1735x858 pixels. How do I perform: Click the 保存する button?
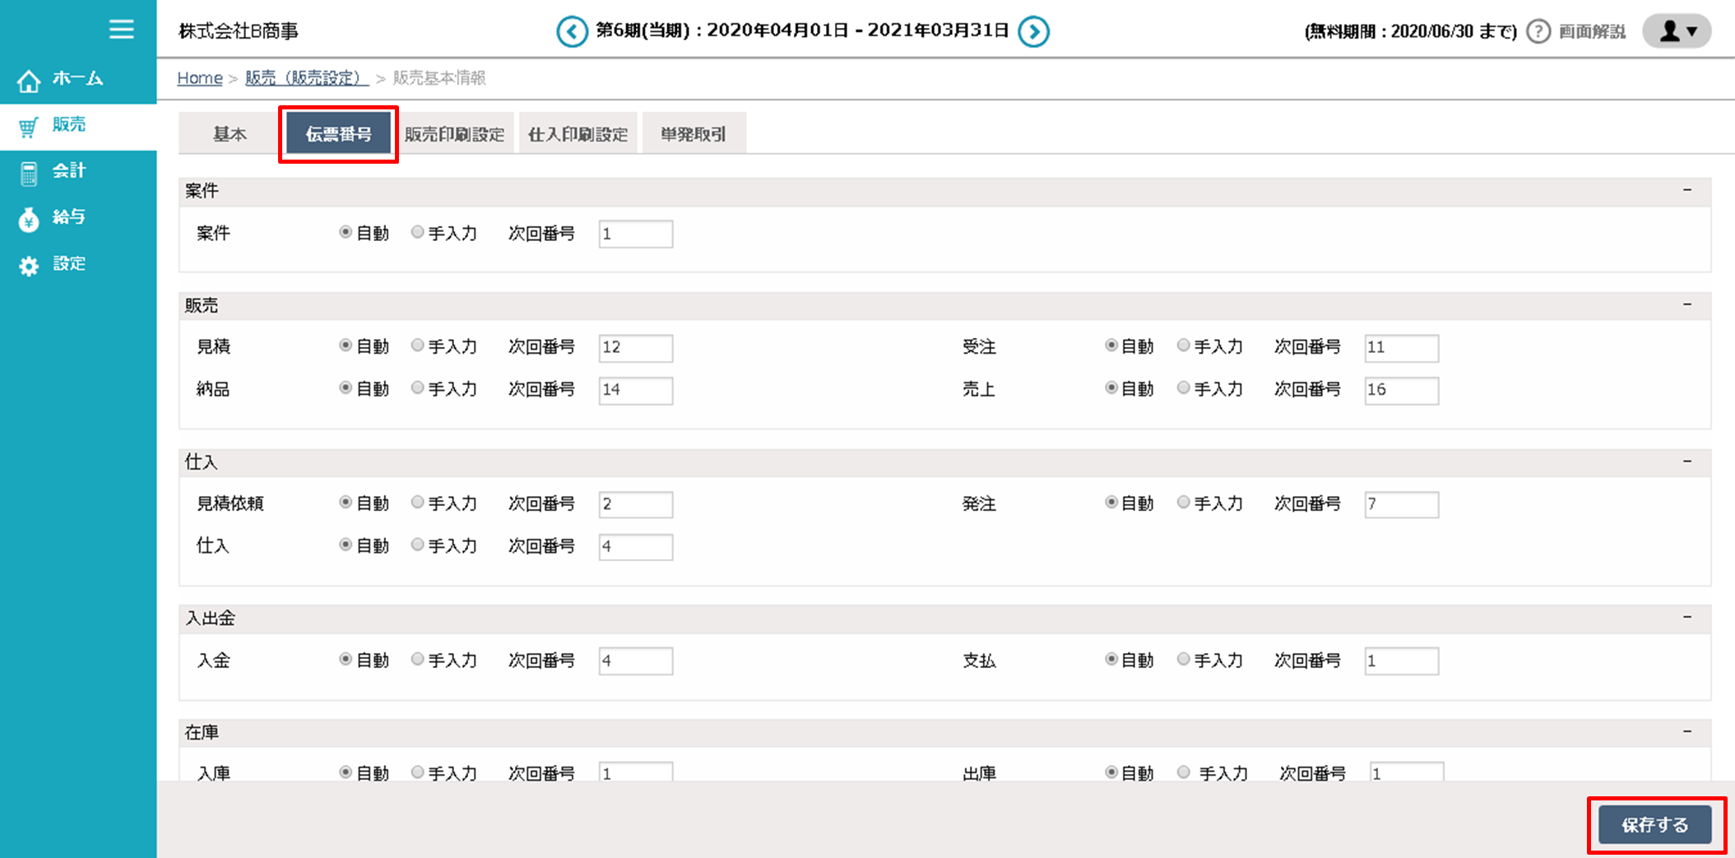pos(1654,824)
